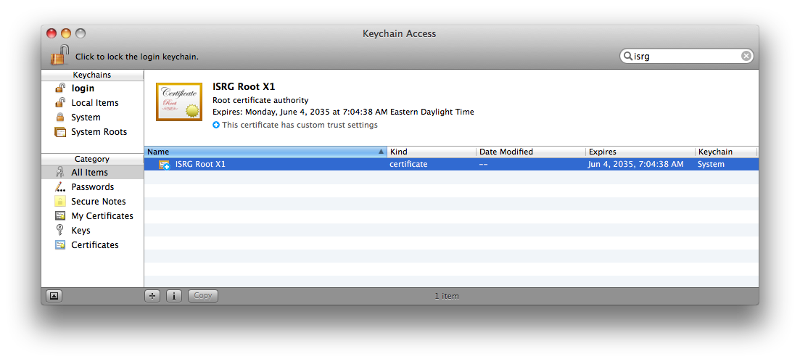This screenshot has height=362, width=800.
Task: Sort the list by Kind column
Action: [x=431, y=152]
